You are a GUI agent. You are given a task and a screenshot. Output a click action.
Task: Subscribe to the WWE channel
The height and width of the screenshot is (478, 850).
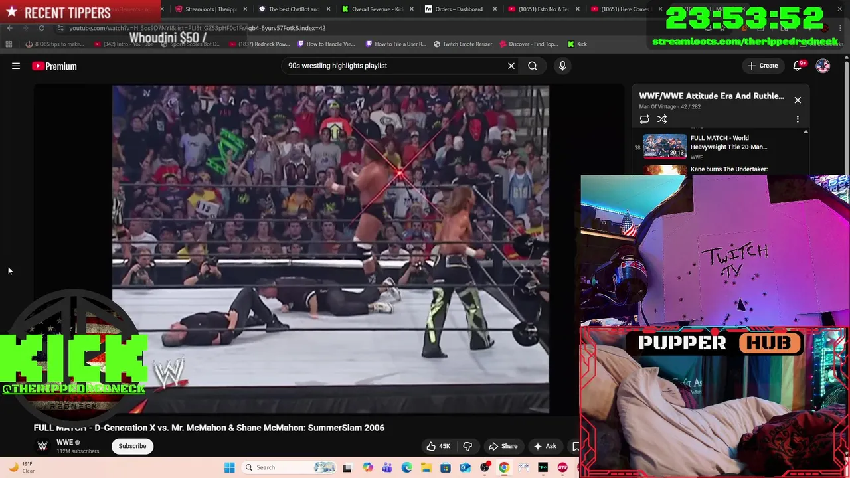(132, 446)
